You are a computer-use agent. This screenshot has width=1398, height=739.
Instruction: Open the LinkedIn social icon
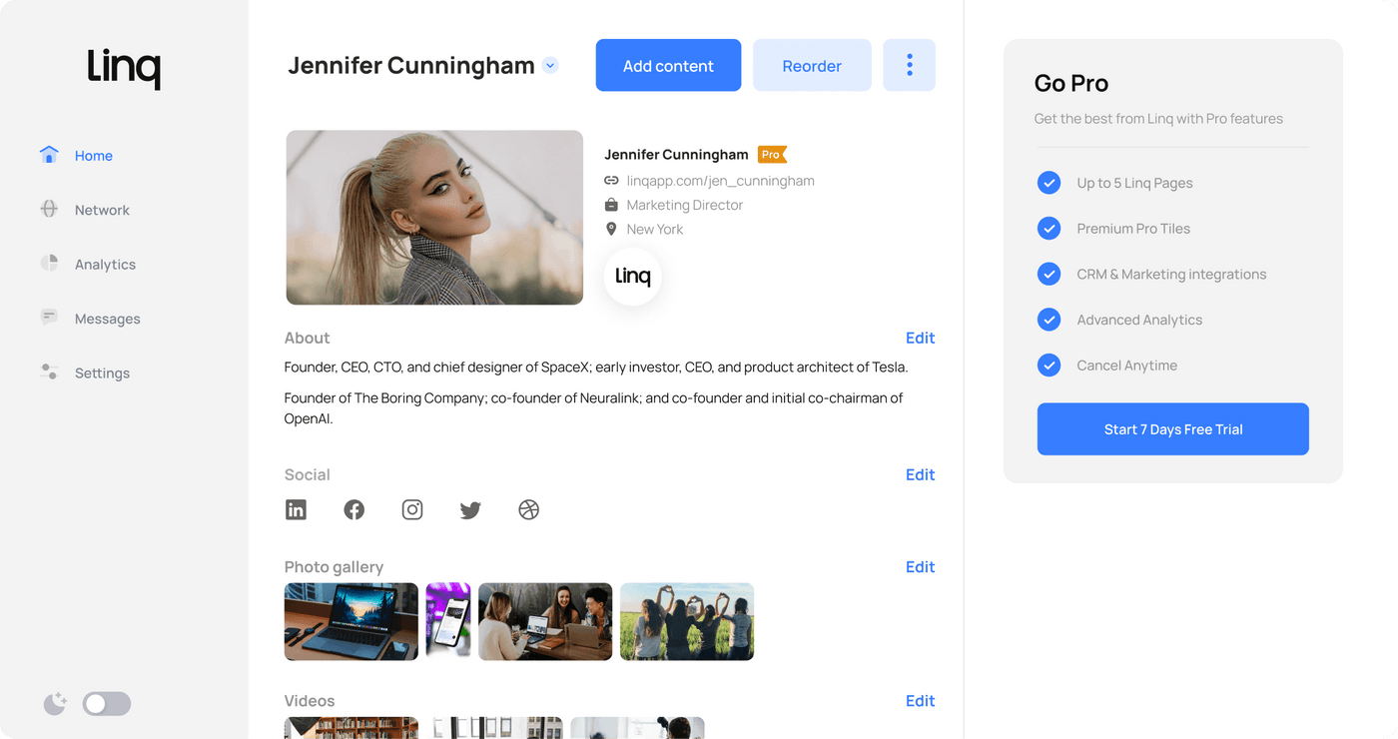(296, 509)
